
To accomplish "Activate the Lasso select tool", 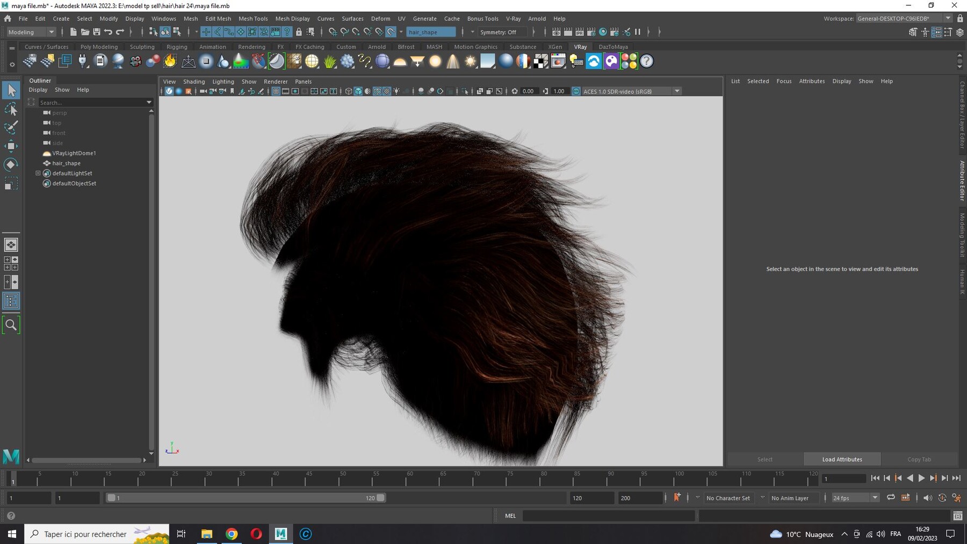I will coord(11,109).
